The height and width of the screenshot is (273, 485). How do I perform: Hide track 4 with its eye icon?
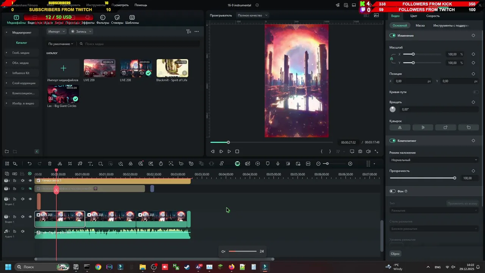click(x=30, y=180)
